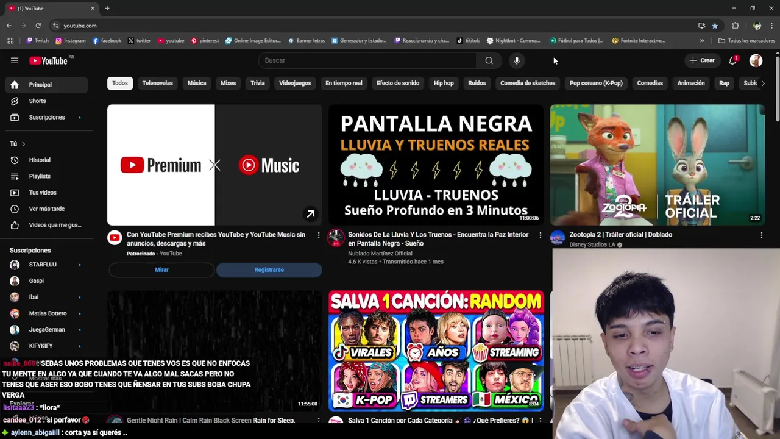The image size is (780, 439).
Task: Reload the page in browser
Action: (38, 26)
